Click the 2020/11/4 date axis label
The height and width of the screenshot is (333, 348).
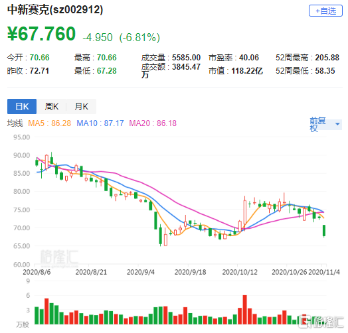click(324, 272)
